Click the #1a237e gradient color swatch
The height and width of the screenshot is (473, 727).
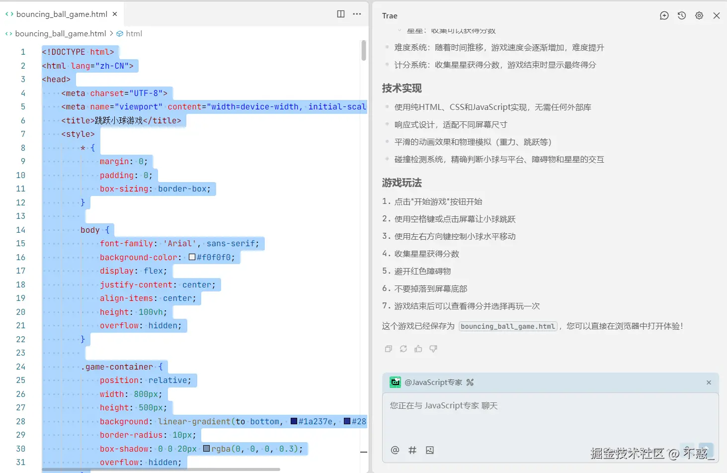click(294, 421)
